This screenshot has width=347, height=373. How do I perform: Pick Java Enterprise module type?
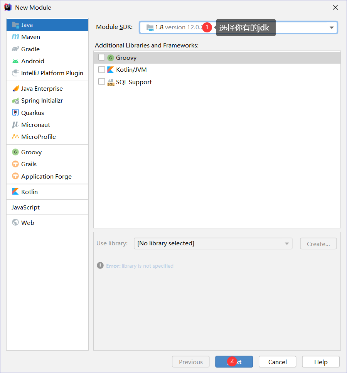47,88
